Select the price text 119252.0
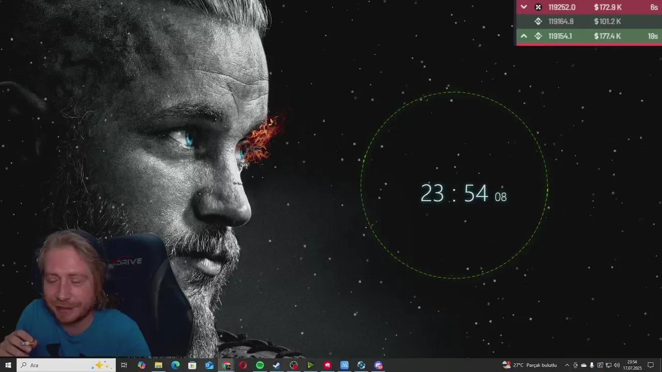Viewport: 662px width, 372px height. pos(562,7)
